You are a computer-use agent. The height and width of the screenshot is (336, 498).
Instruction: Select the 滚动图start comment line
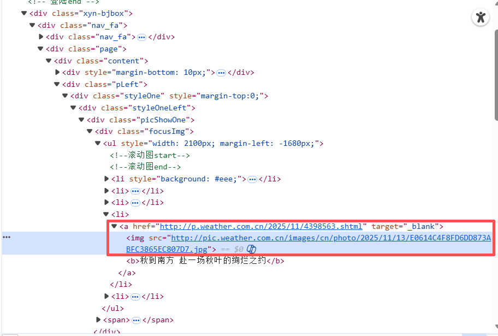pos(150,155)
